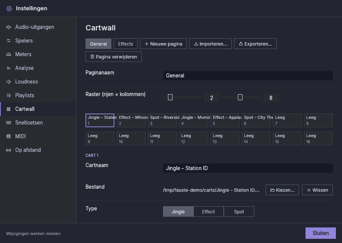
Task: Switch to Loudness settings
Action: 38,82
